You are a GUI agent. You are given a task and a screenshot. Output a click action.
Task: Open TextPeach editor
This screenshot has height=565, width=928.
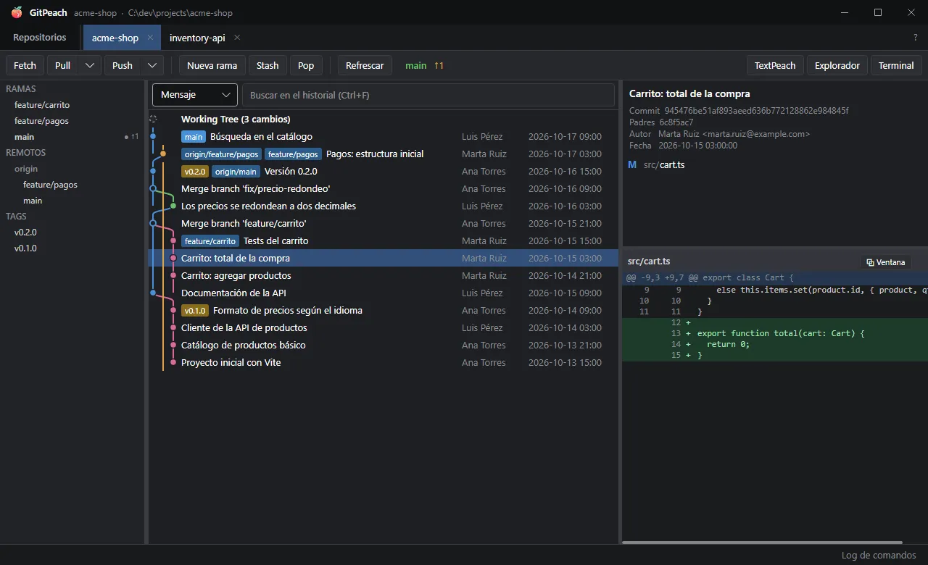(x=775, y=65)
